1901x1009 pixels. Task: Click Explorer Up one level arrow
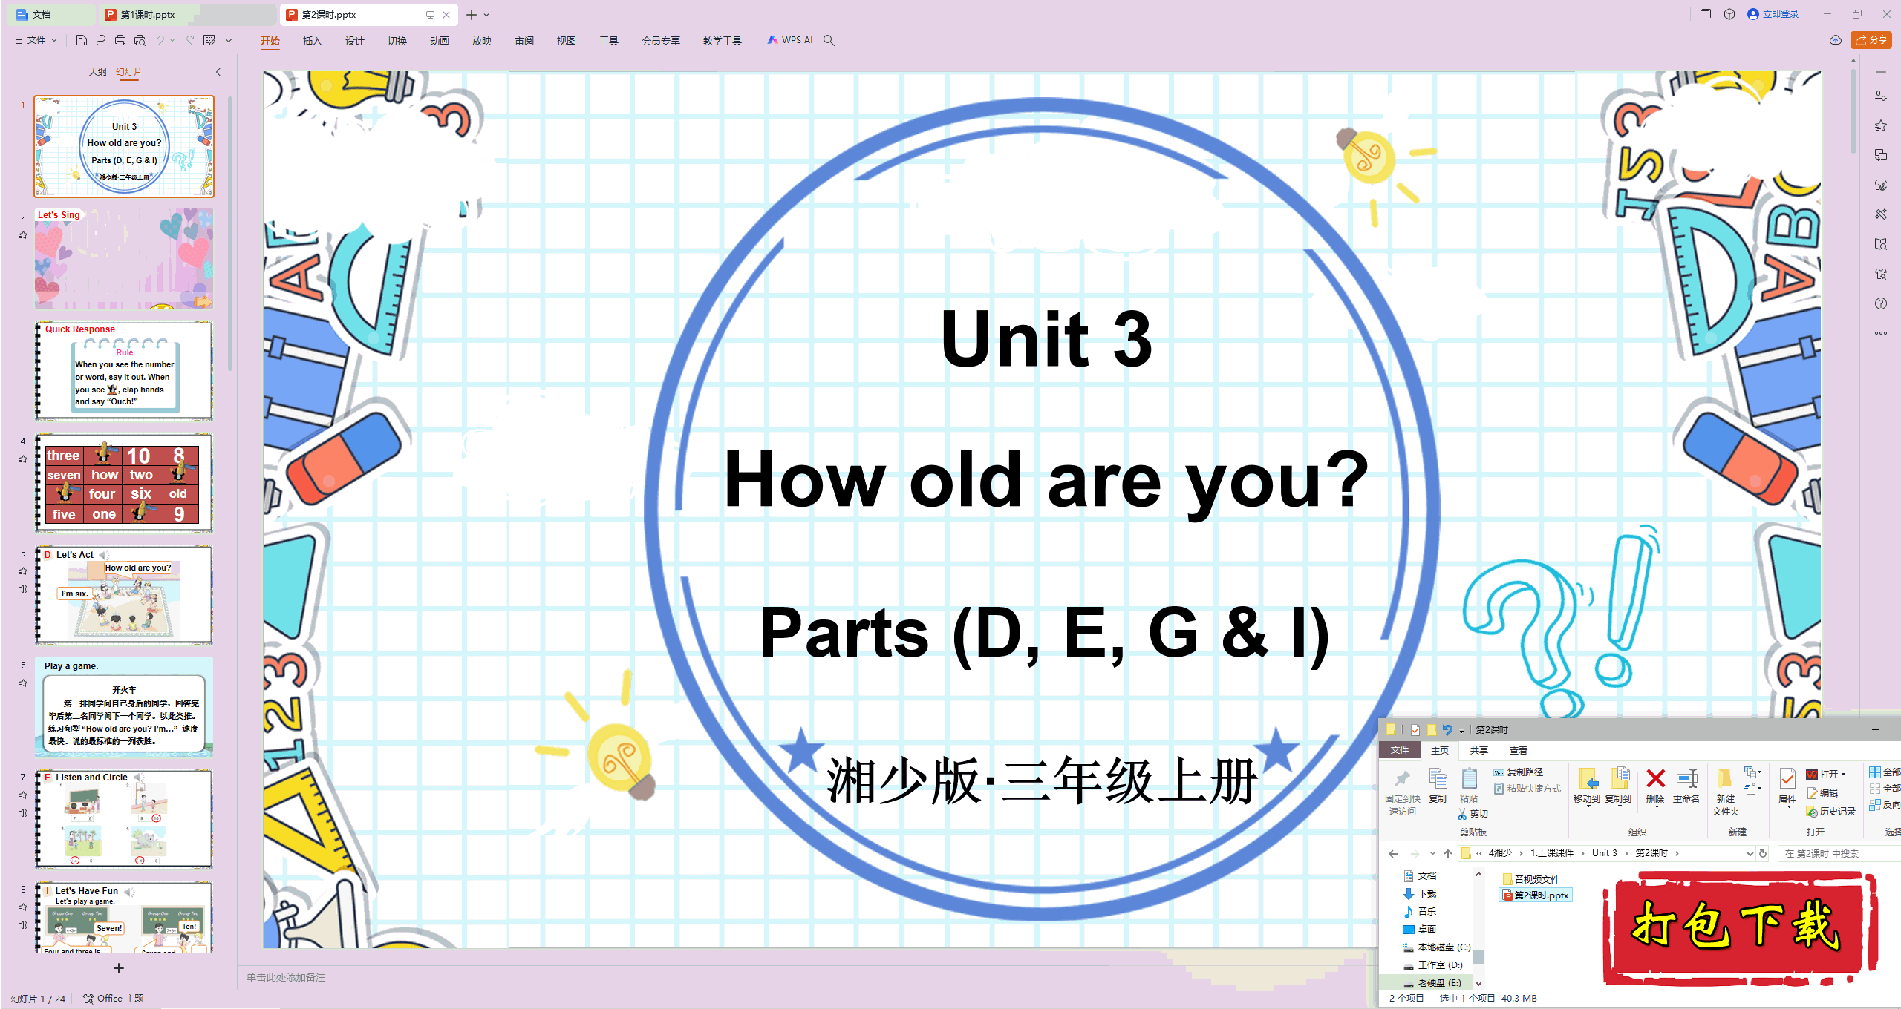click(x=1448, y=853)
